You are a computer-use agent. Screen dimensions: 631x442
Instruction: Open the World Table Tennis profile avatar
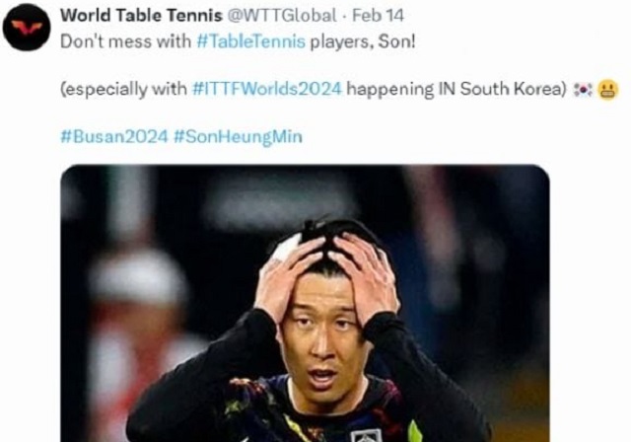pos(27,28)
